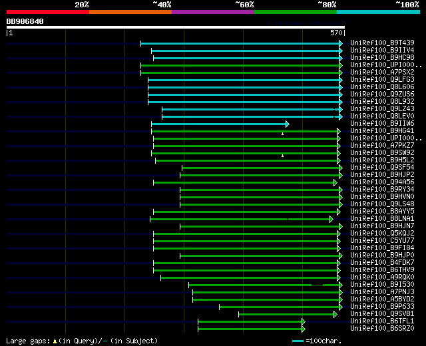Select the UniRef100_B6TFL1 label
Viewport: 426px width, 346px height.
(382, 321)
